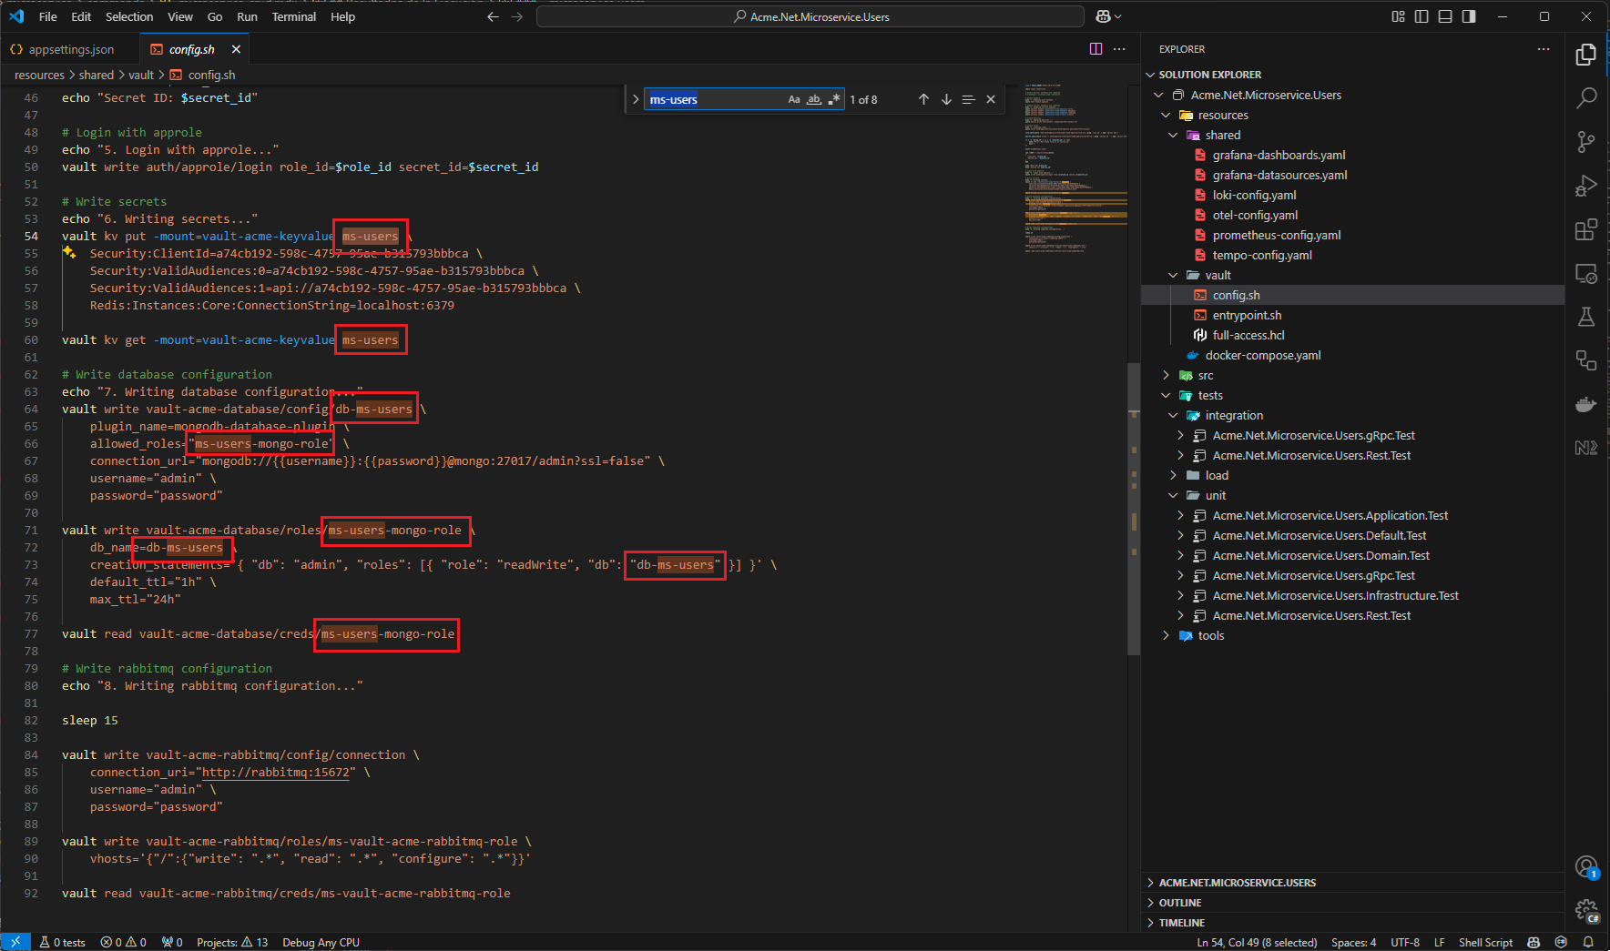Open the Remote Explorer icon
Image resolution: width=1610 pixels, height=951 pixels.
pyautogui.click(x=1586, y=273)
